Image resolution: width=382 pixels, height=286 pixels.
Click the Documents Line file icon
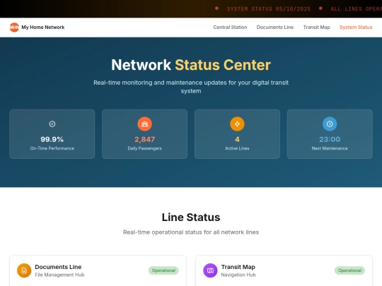click(24, 270)
